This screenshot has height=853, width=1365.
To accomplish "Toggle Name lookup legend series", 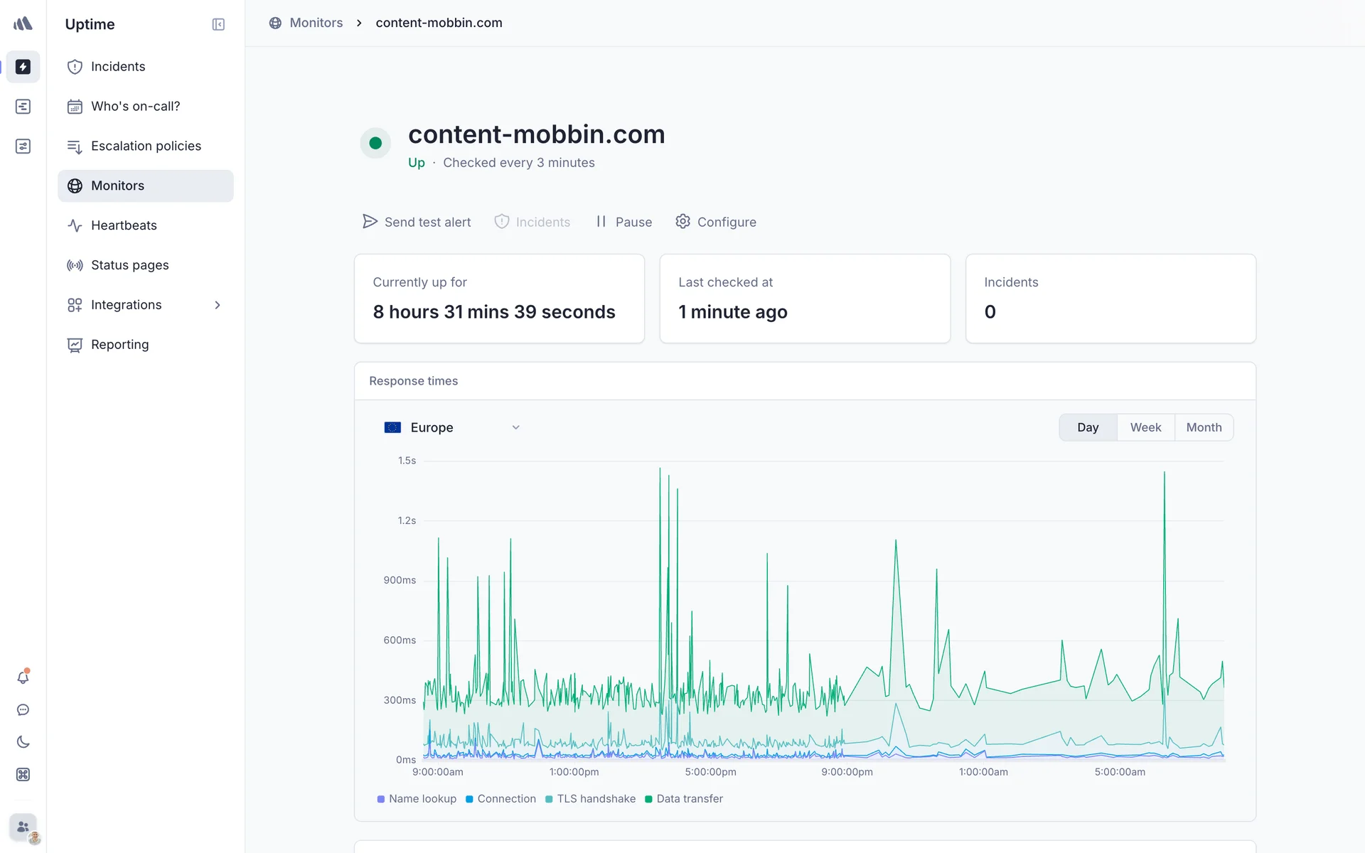I will 417,799.
